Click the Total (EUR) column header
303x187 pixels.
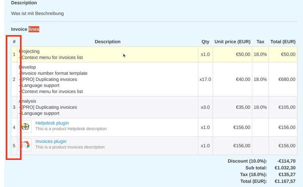283,42
